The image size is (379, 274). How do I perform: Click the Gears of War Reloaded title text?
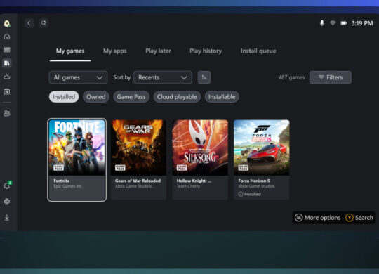tap(138, 181)
